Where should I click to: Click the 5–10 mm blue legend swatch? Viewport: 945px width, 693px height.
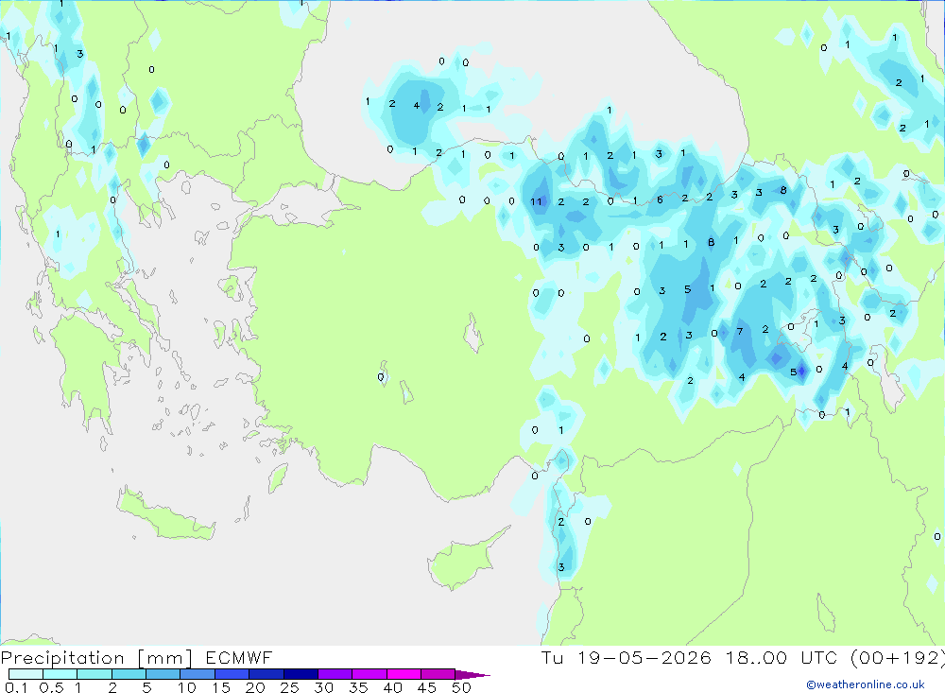pos(163,674)
